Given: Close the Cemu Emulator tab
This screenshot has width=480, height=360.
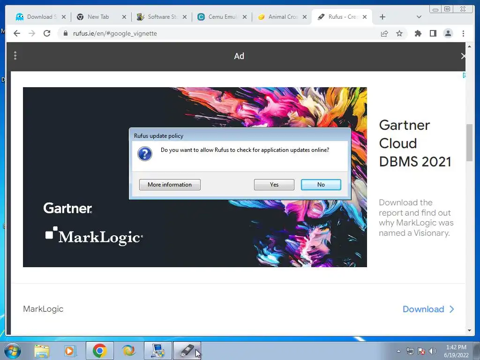Looking at the screenshot, I should click(x=245, y=17).
